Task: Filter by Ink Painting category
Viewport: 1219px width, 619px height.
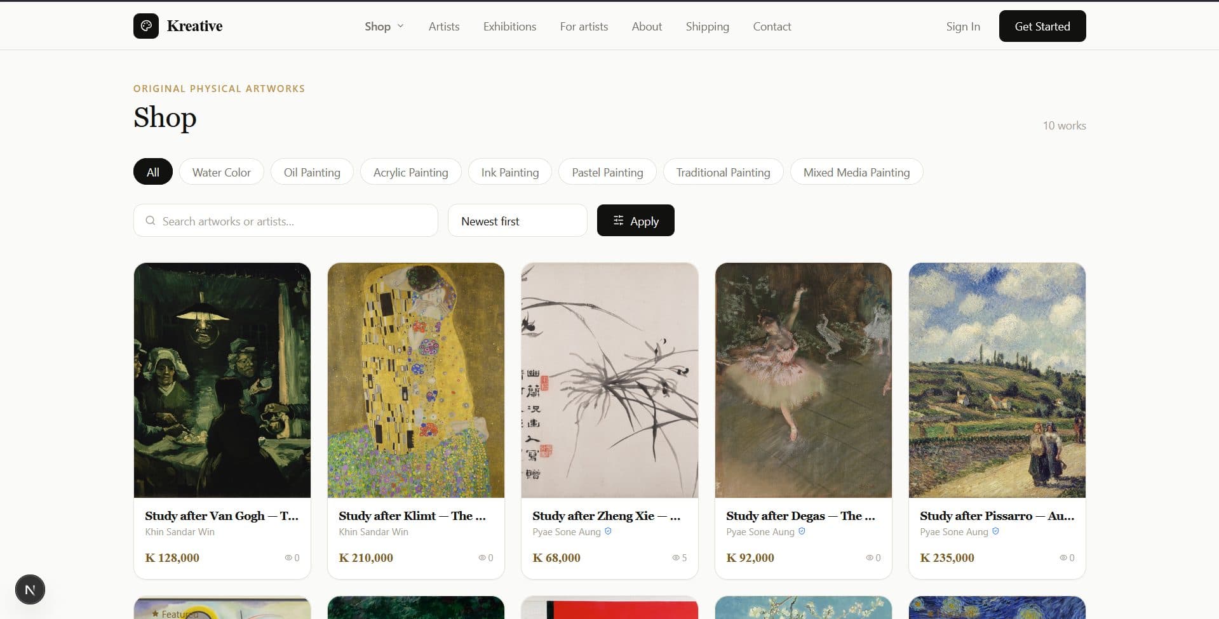Action: click(510, 171)
